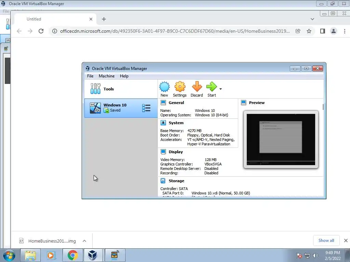Image resolution: width=350 pixels, height=262 pixels.
Task: Click Operating System value Windows 10 (64-bit)
Action: [x=211, y=115]
